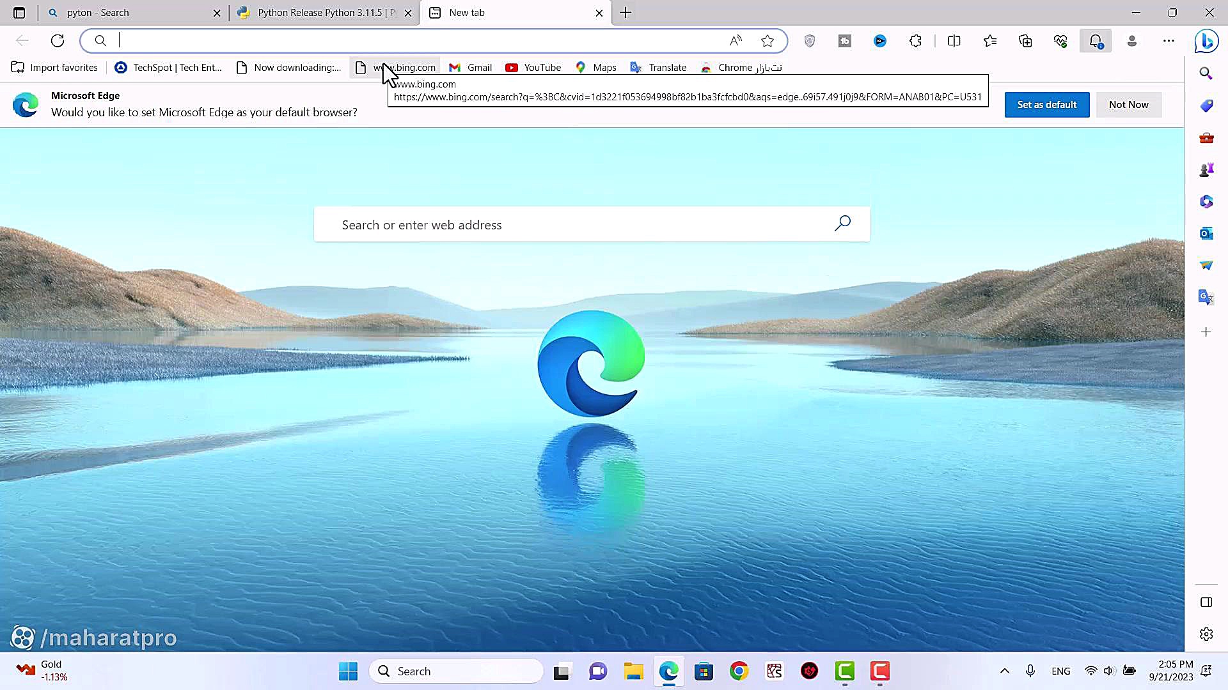Open Translate bookmark

coord(658,68)
